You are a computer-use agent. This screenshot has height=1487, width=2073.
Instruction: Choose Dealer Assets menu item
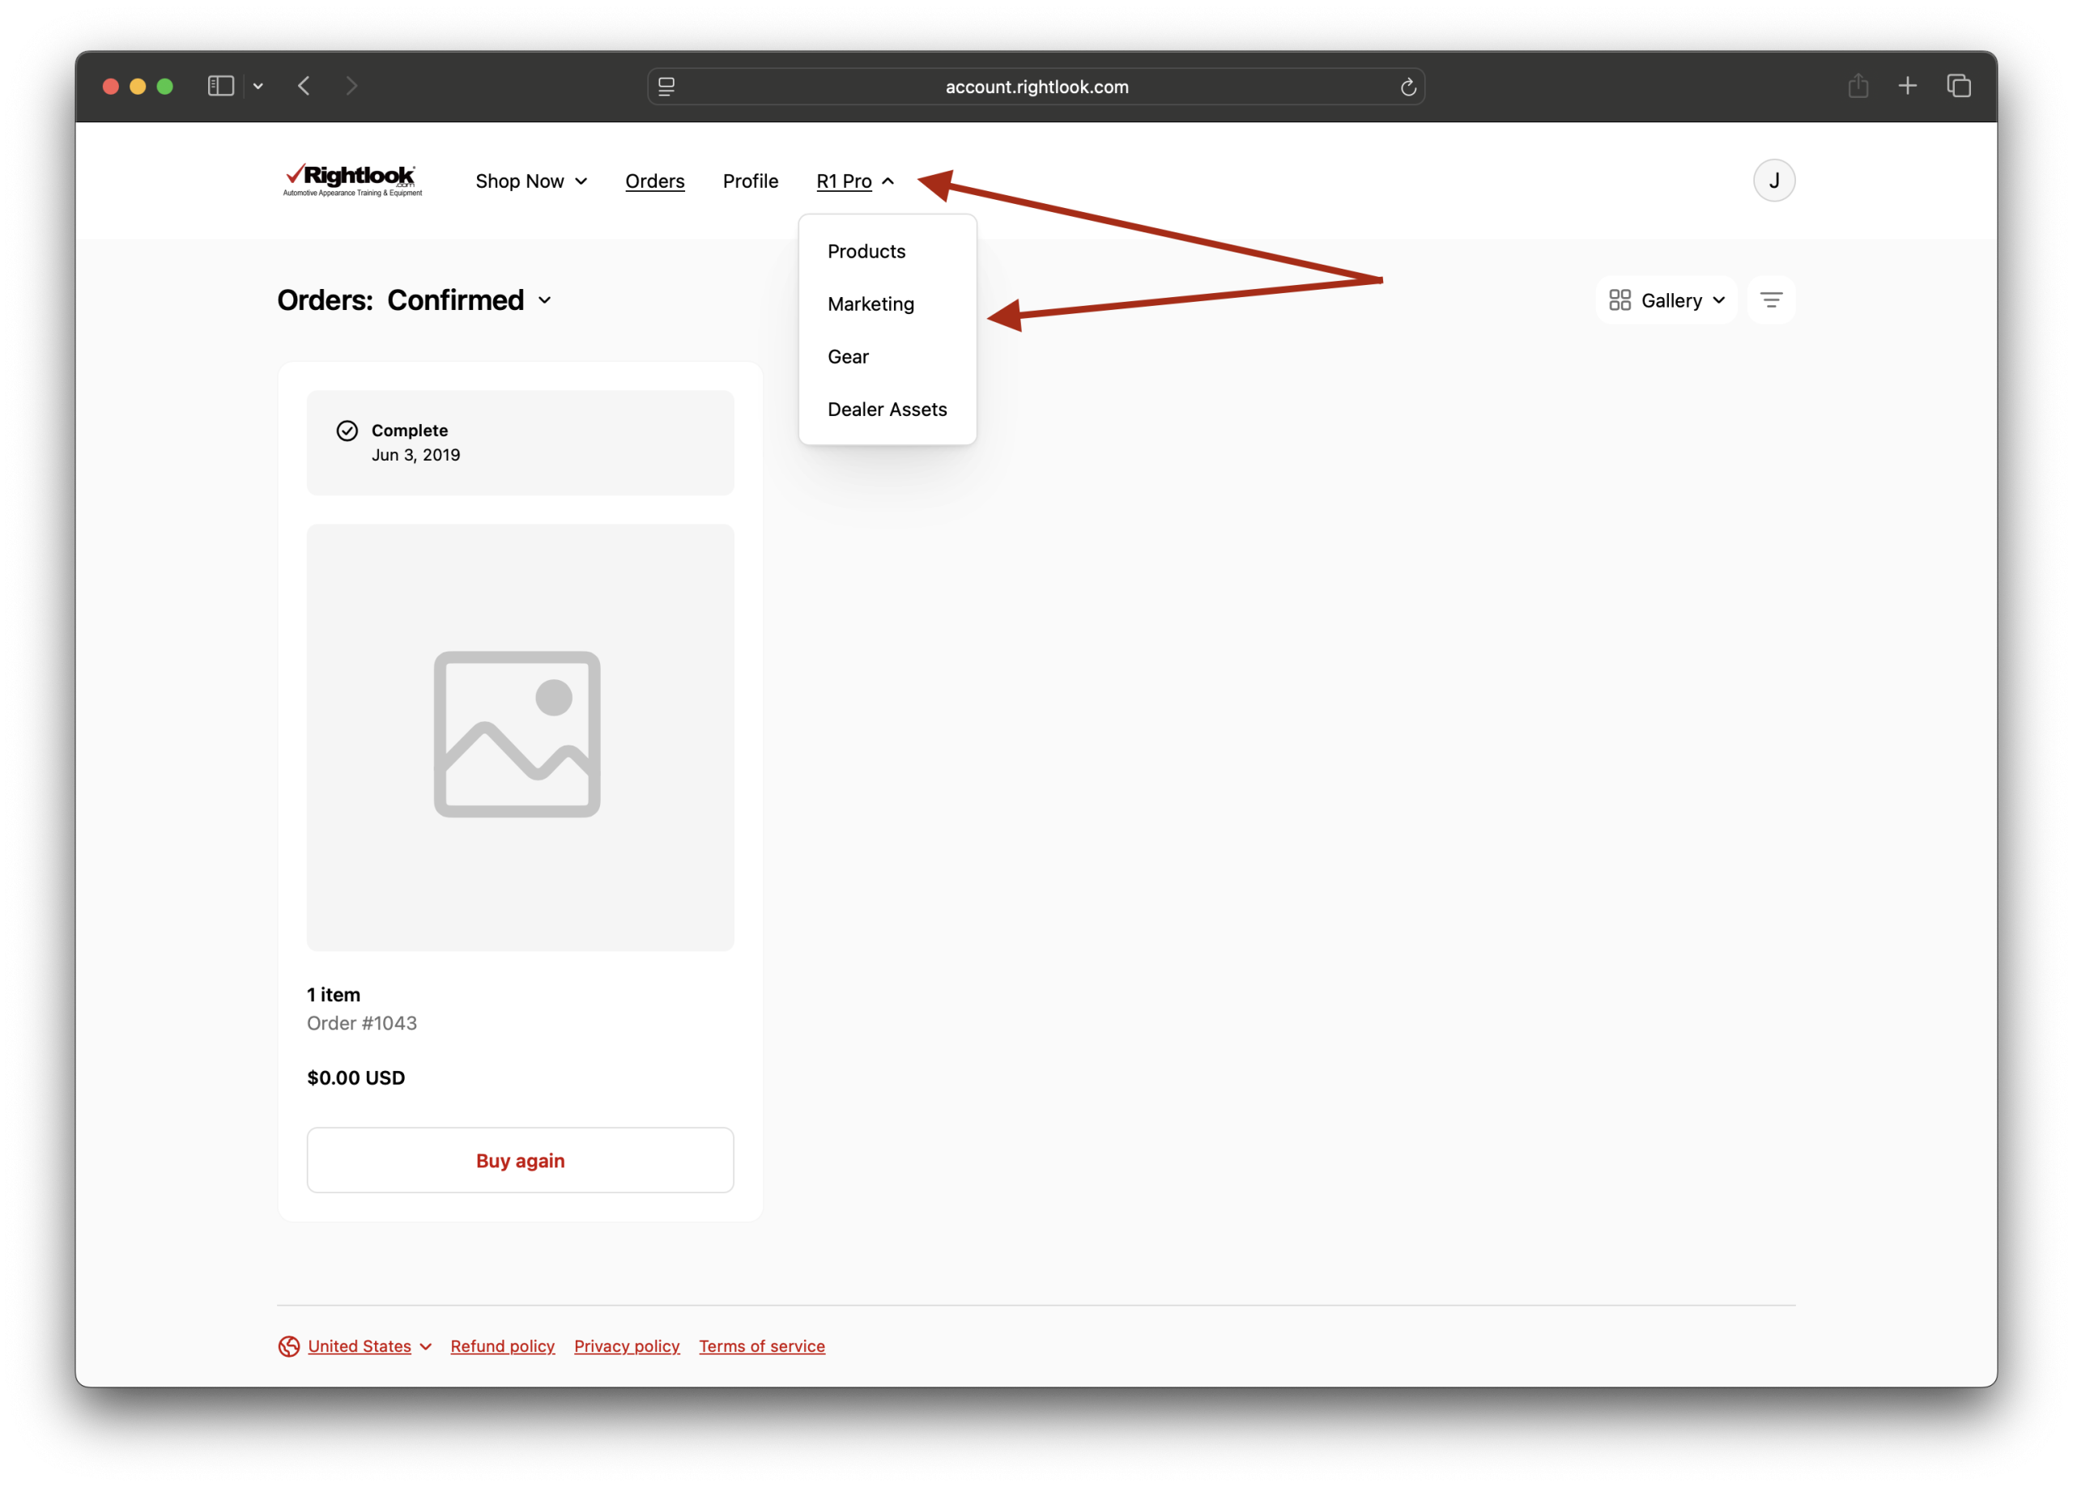[x=887, y=410]
